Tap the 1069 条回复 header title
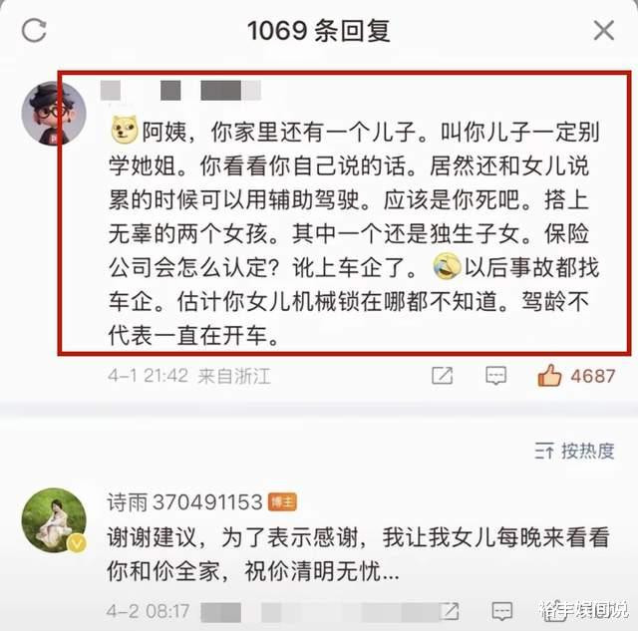Image resolution: width=638 pixels, height=631 pixels. coord(319,31)
